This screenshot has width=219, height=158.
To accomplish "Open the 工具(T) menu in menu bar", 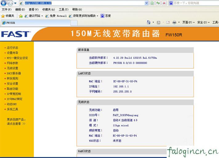I will coord(63,10).
